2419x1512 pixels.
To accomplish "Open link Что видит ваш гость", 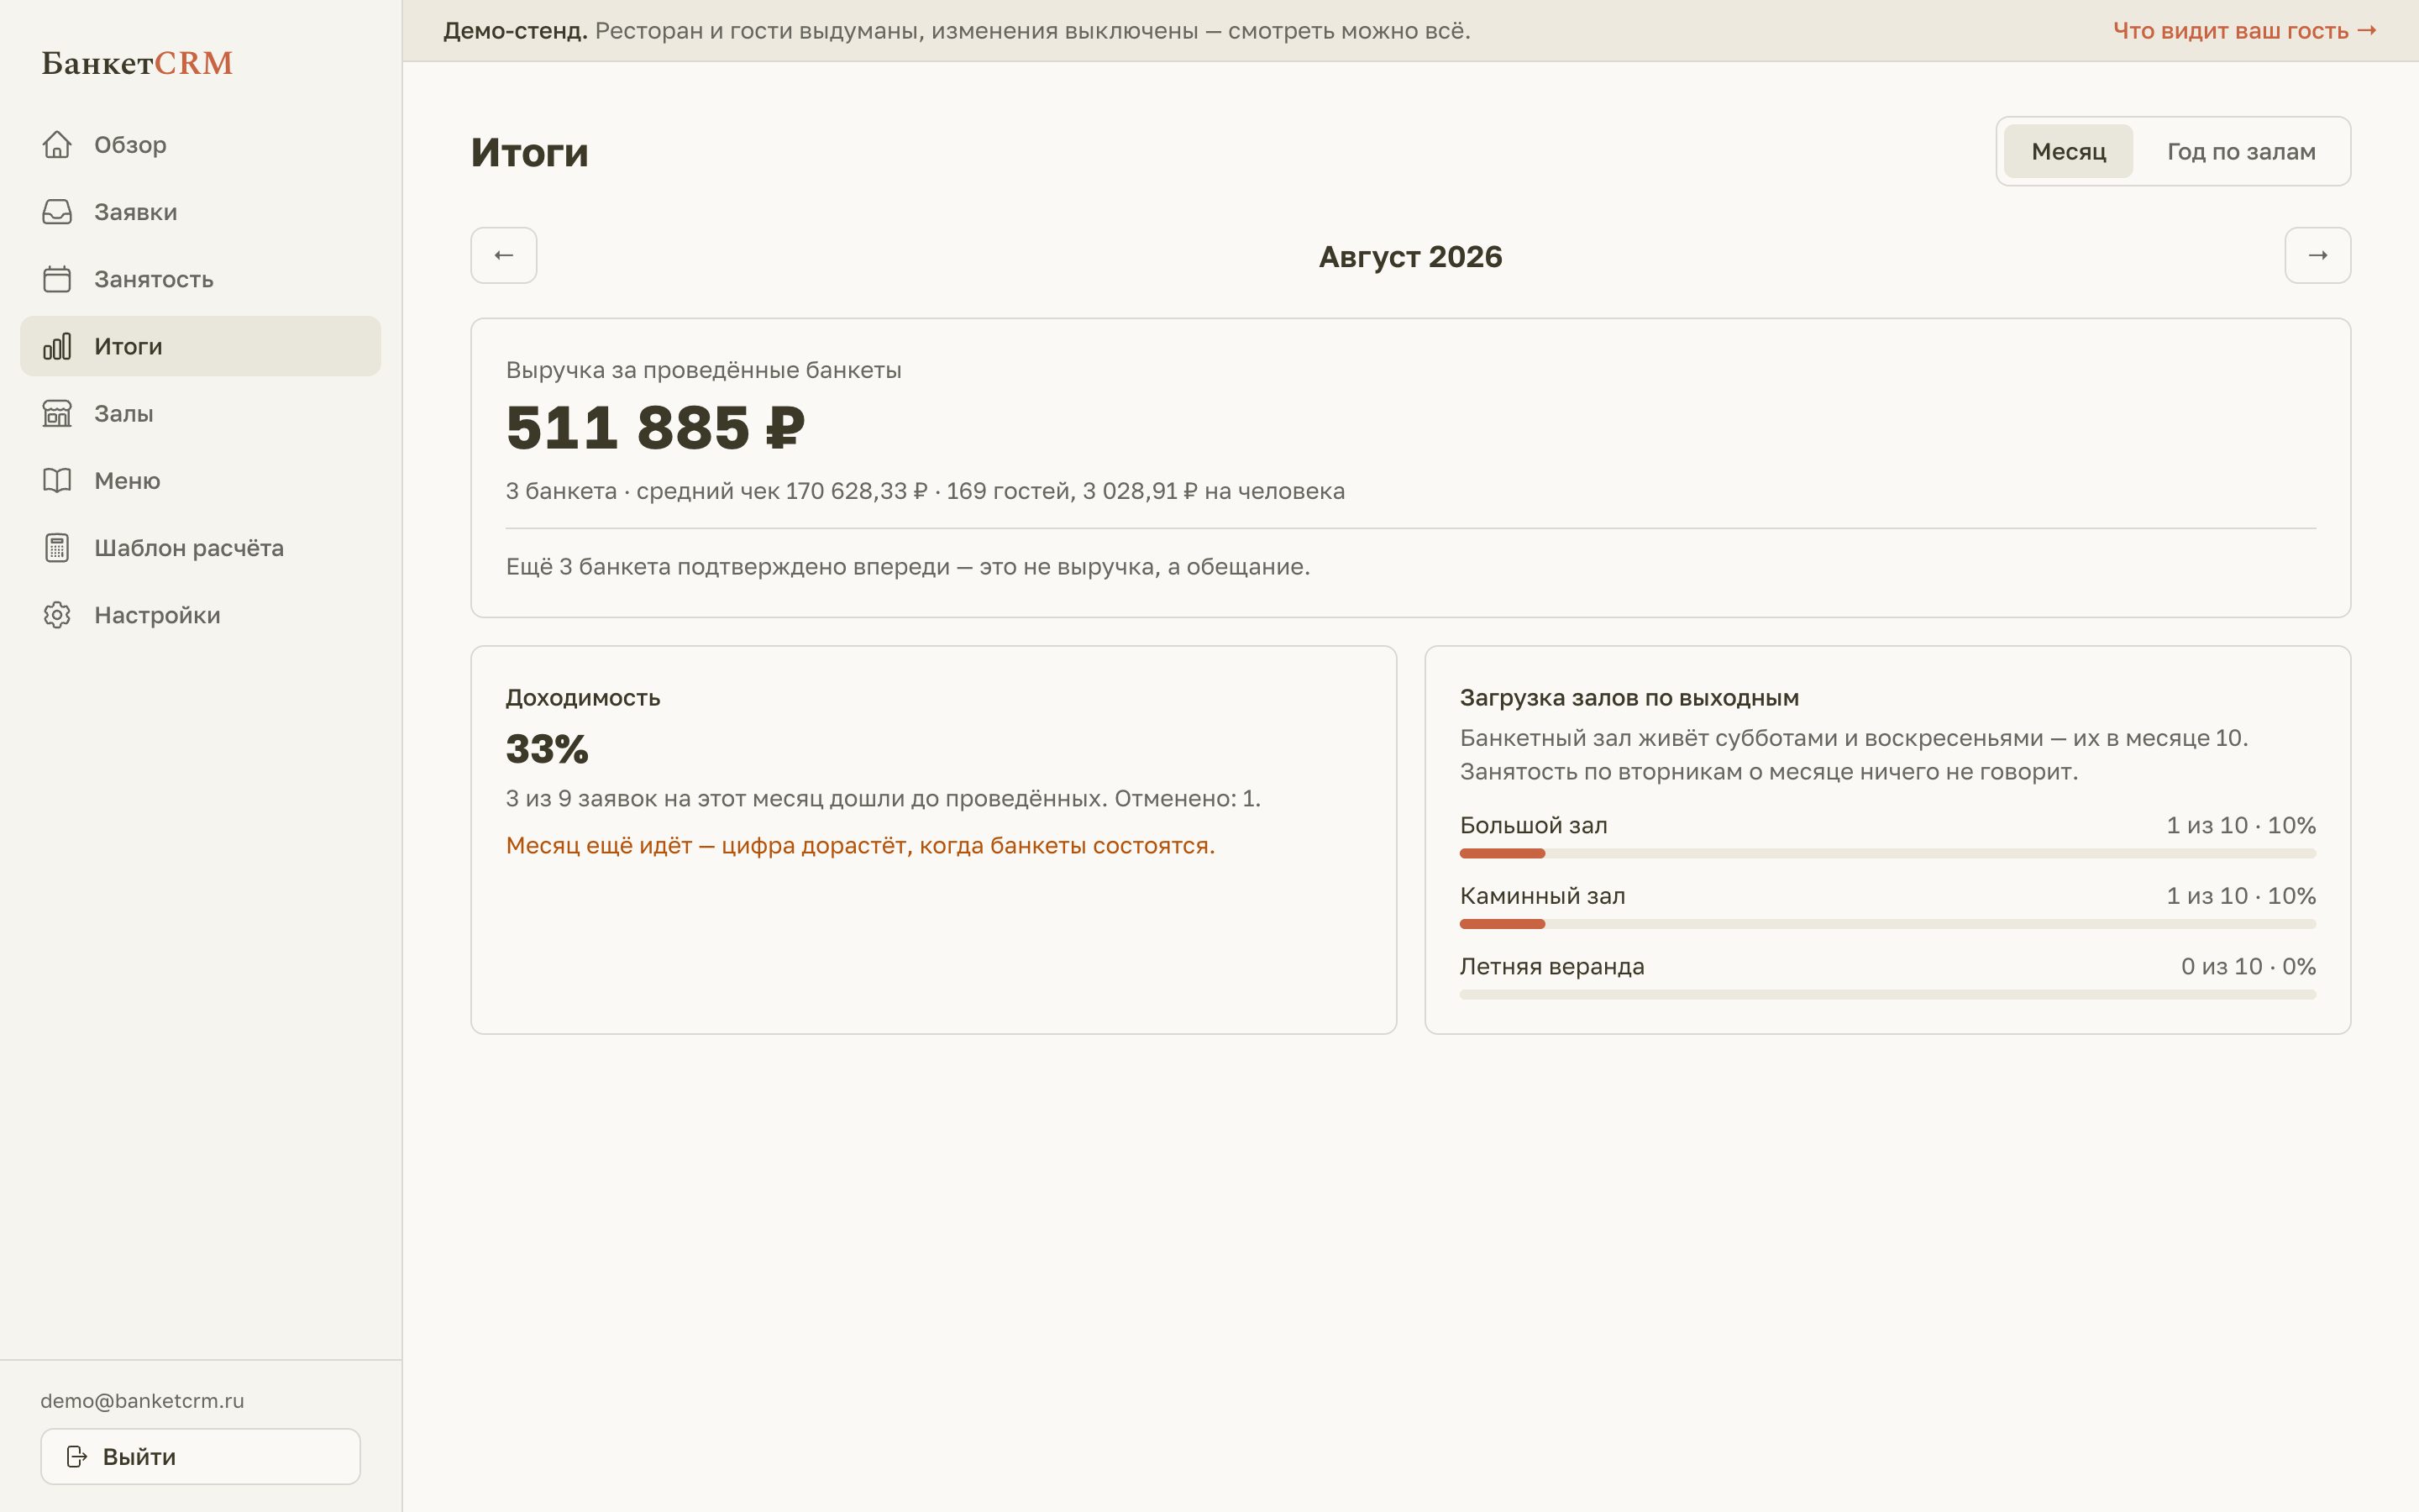I will (x=2245, y=31).
